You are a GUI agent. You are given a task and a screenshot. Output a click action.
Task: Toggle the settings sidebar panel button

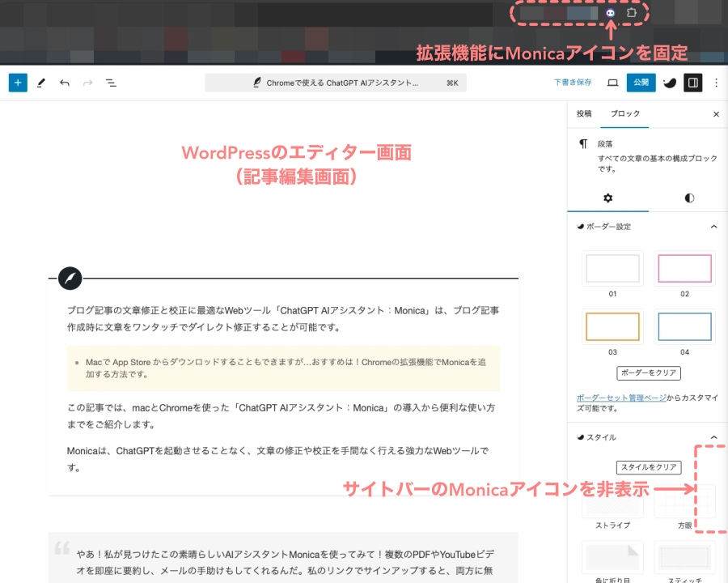692,83
